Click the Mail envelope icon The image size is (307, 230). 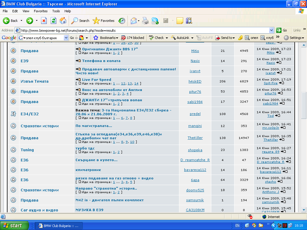(x=133, y=21)
